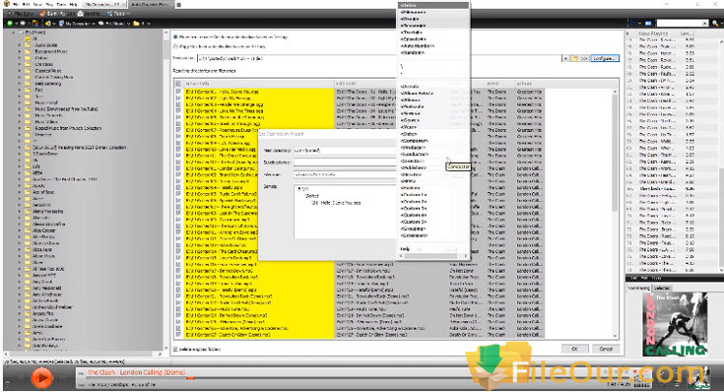The height and width of the screenshot is (392, 724).
Task: Click the speaker icon in second toolbar
Action: pos(47,23)
